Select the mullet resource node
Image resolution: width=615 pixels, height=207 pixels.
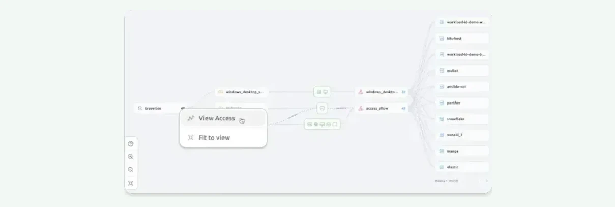click(x=462, y=71)
